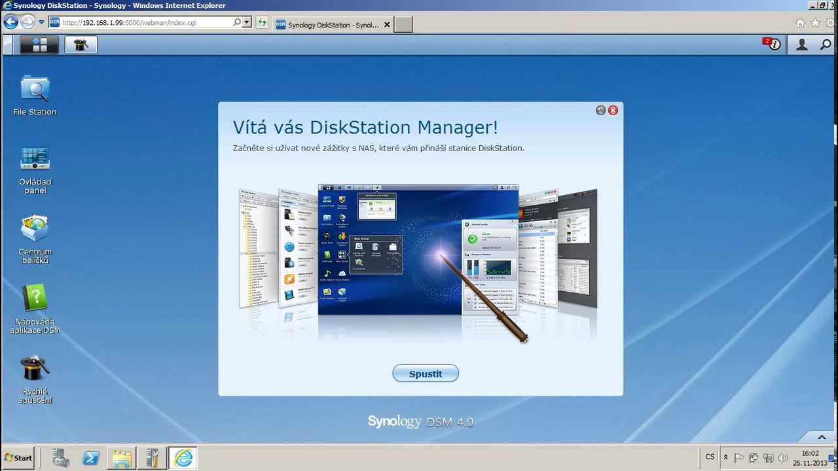Open Centrum balíčků desktop icon
Screen dimensions: 838x471
coord(35,239)
